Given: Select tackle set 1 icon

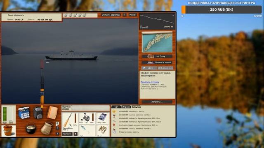Looking at the screenshot, I should coord(57,124).
